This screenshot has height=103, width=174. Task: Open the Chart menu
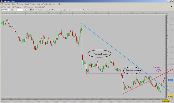click(14, 4)
